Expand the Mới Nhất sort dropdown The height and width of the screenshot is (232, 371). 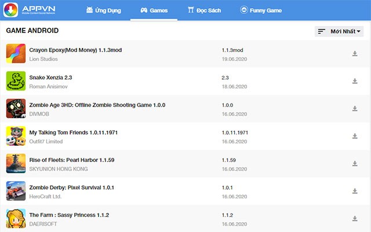339,31
